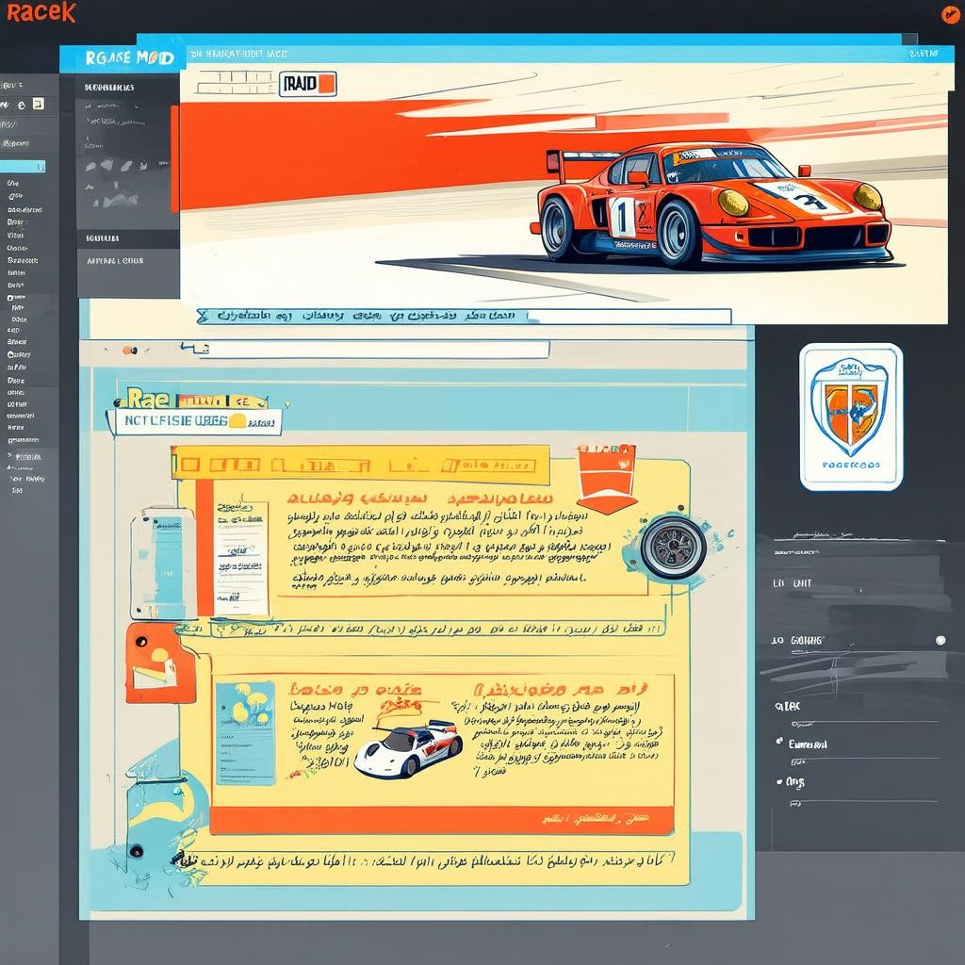Open the pale blue document icon

[162, 563]
